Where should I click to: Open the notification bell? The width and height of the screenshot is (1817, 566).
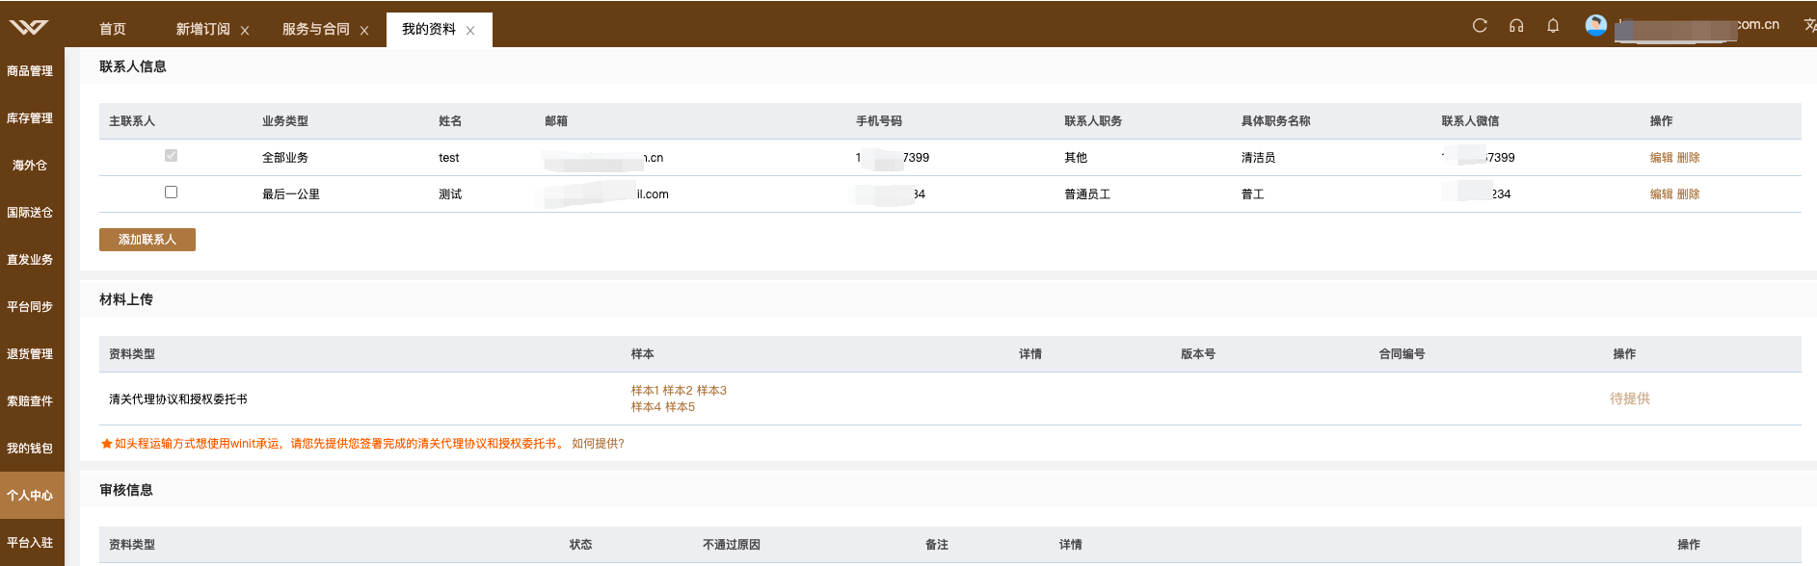click(x=1553, y=26)
